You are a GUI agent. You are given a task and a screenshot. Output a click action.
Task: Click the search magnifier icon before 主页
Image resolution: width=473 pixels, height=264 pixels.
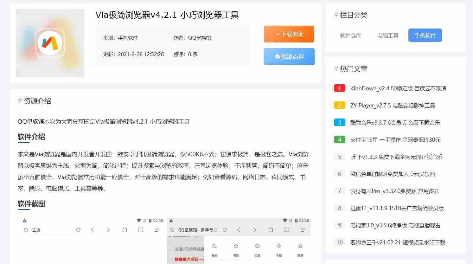tap(26, 230)
